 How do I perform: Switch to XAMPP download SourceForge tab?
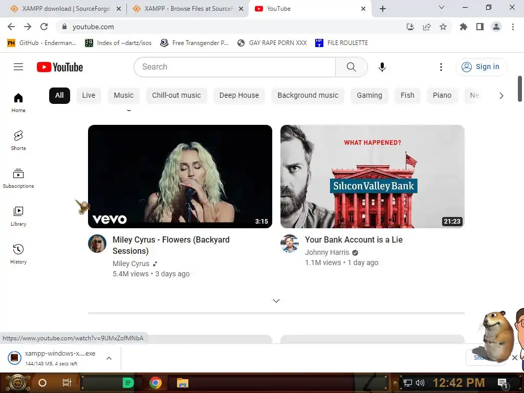click(65, 9)
